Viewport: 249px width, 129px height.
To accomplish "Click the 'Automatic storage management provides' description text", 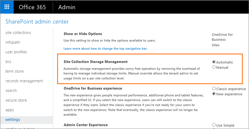I will [x=132, y=73].
